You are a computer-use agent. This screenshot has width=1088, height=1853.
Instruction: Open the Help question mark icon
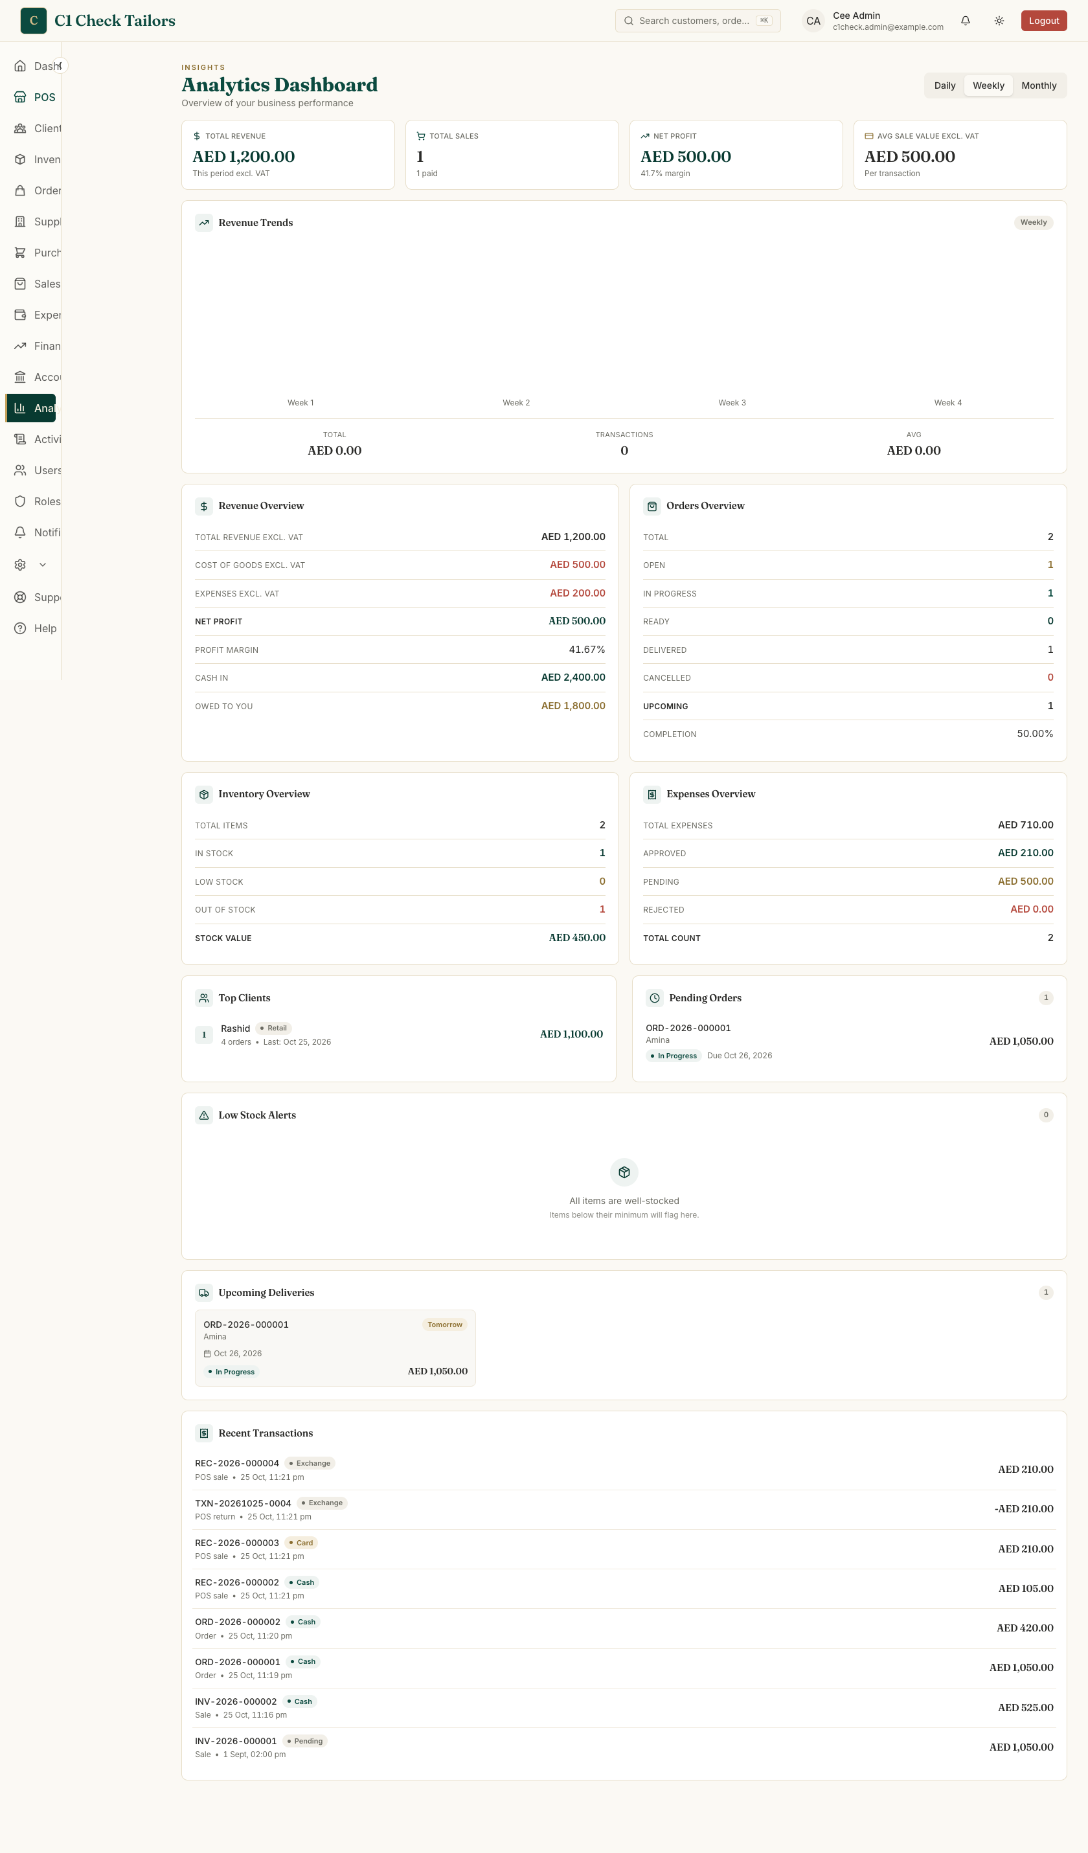pos(20,628)
